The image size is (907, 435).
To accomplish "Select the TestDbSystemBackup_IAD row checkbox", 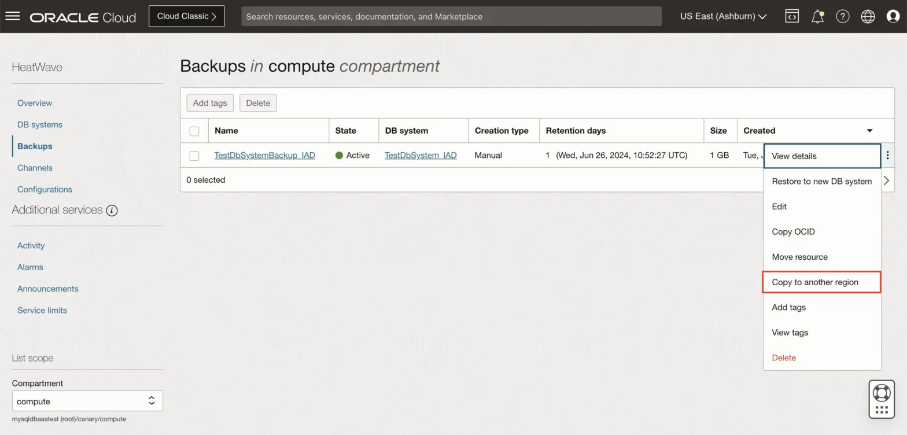I will click(x=194, y=156).
